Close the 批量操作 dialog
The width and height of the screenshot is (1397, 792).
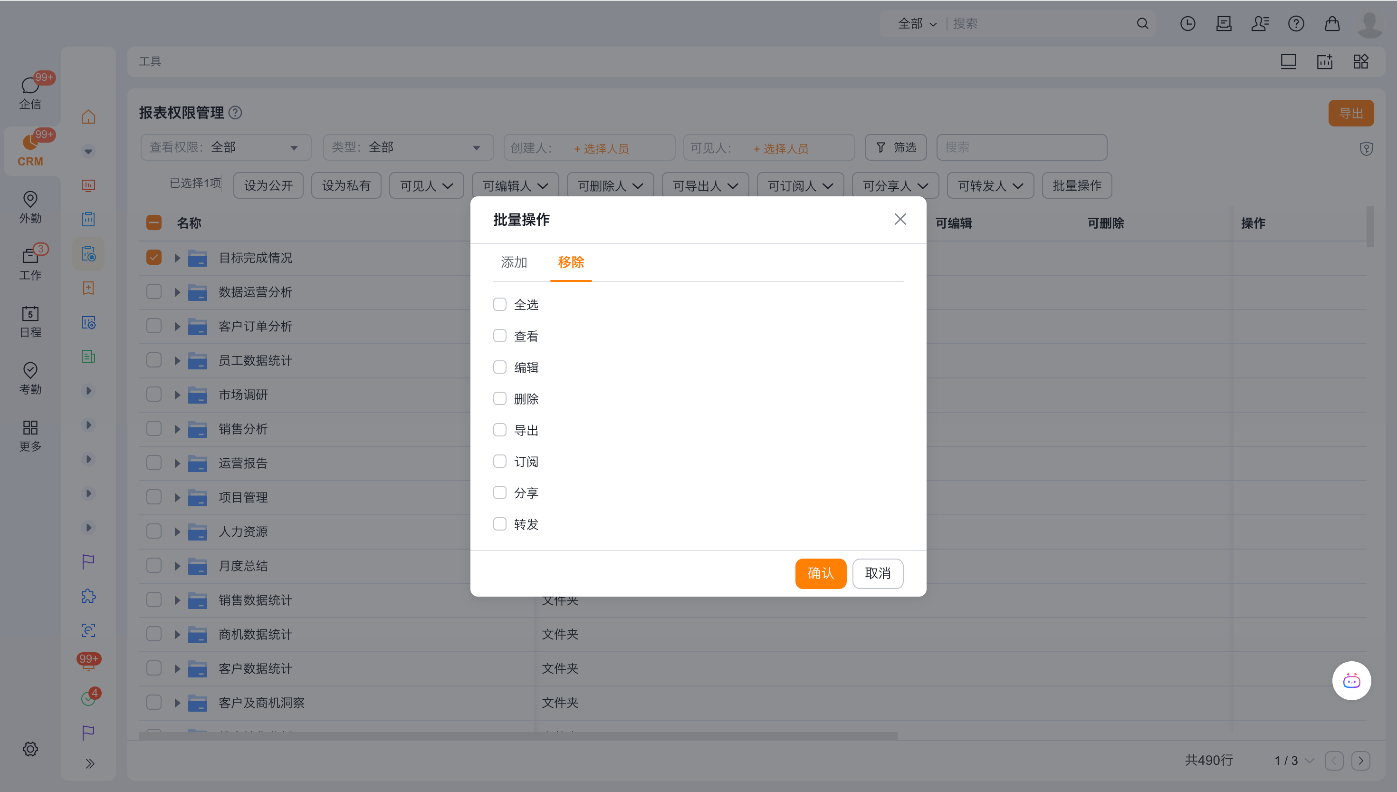pyautogui.click(x=899, y=219)
